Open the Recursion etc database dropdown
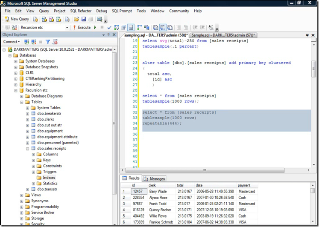 [x=67, y=27]
